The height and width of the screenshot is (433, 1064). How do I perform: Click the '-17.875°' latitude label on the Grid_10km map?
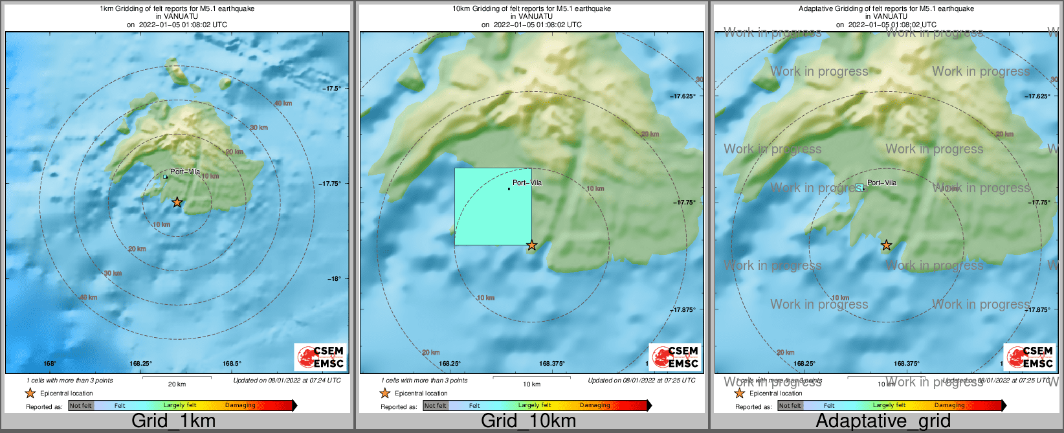[x=683, y=310]
